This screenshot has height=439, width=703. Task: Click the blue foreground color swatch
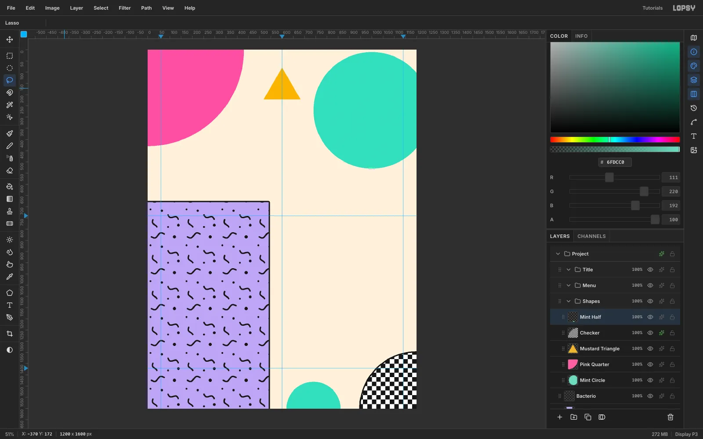pyautogui.click(x=24, y=34)
